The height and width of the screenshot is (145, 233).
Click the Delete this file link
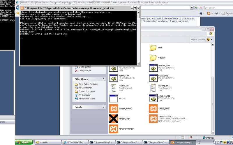85,70
